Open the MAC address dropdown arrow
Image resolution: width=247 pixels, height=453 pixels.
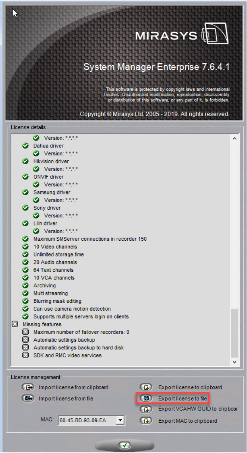pos(120,420)
